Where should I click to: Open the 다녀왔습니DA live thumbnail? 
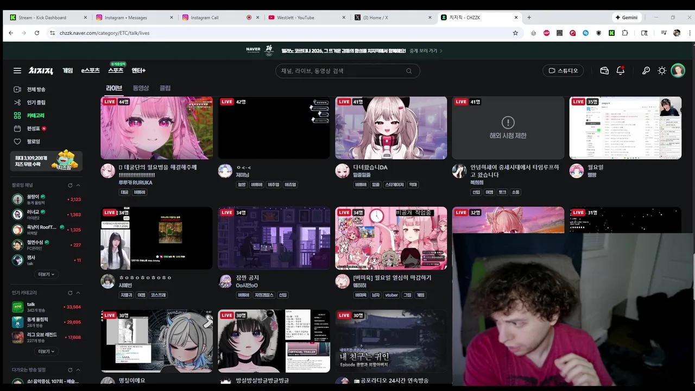(391, 128)
